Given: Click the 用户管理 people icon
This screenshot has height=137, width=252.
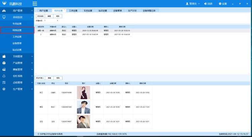Looking at the screenshot, I should [x=4, y=11].
